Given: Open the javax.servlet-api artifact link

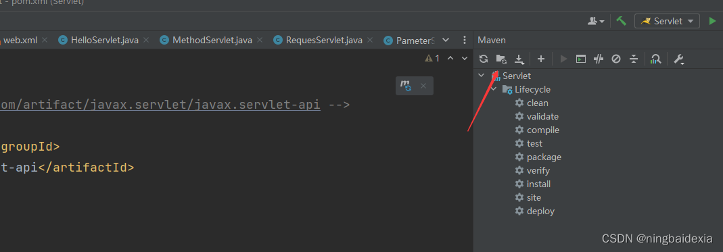Looking at the screenshot, I should (160, 105).
